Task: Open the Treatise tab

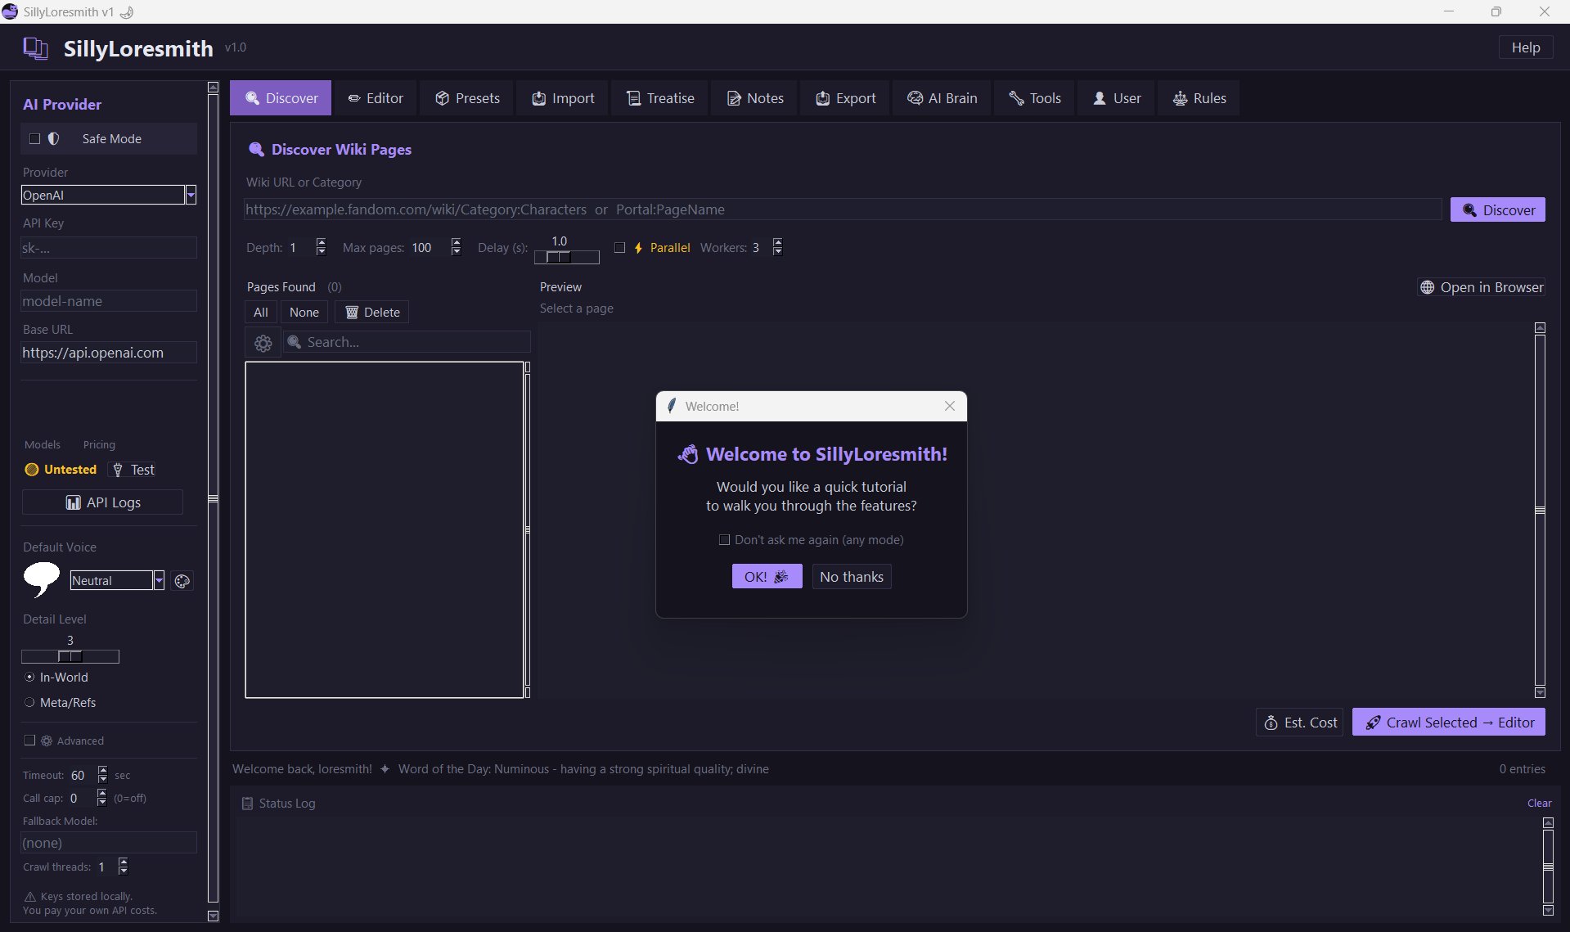Action: tap(659, 98)
